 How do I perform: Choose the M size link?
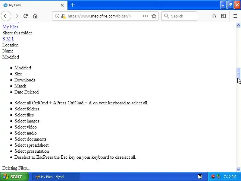pyautogui.click(x=8, y=39)
